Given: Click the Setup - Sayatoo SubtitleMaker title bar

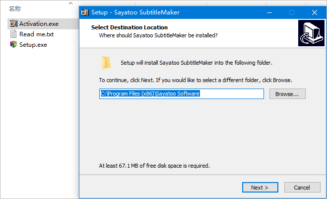Looking at the screenshot, I should pyautogui.click(x=174, y=12).
